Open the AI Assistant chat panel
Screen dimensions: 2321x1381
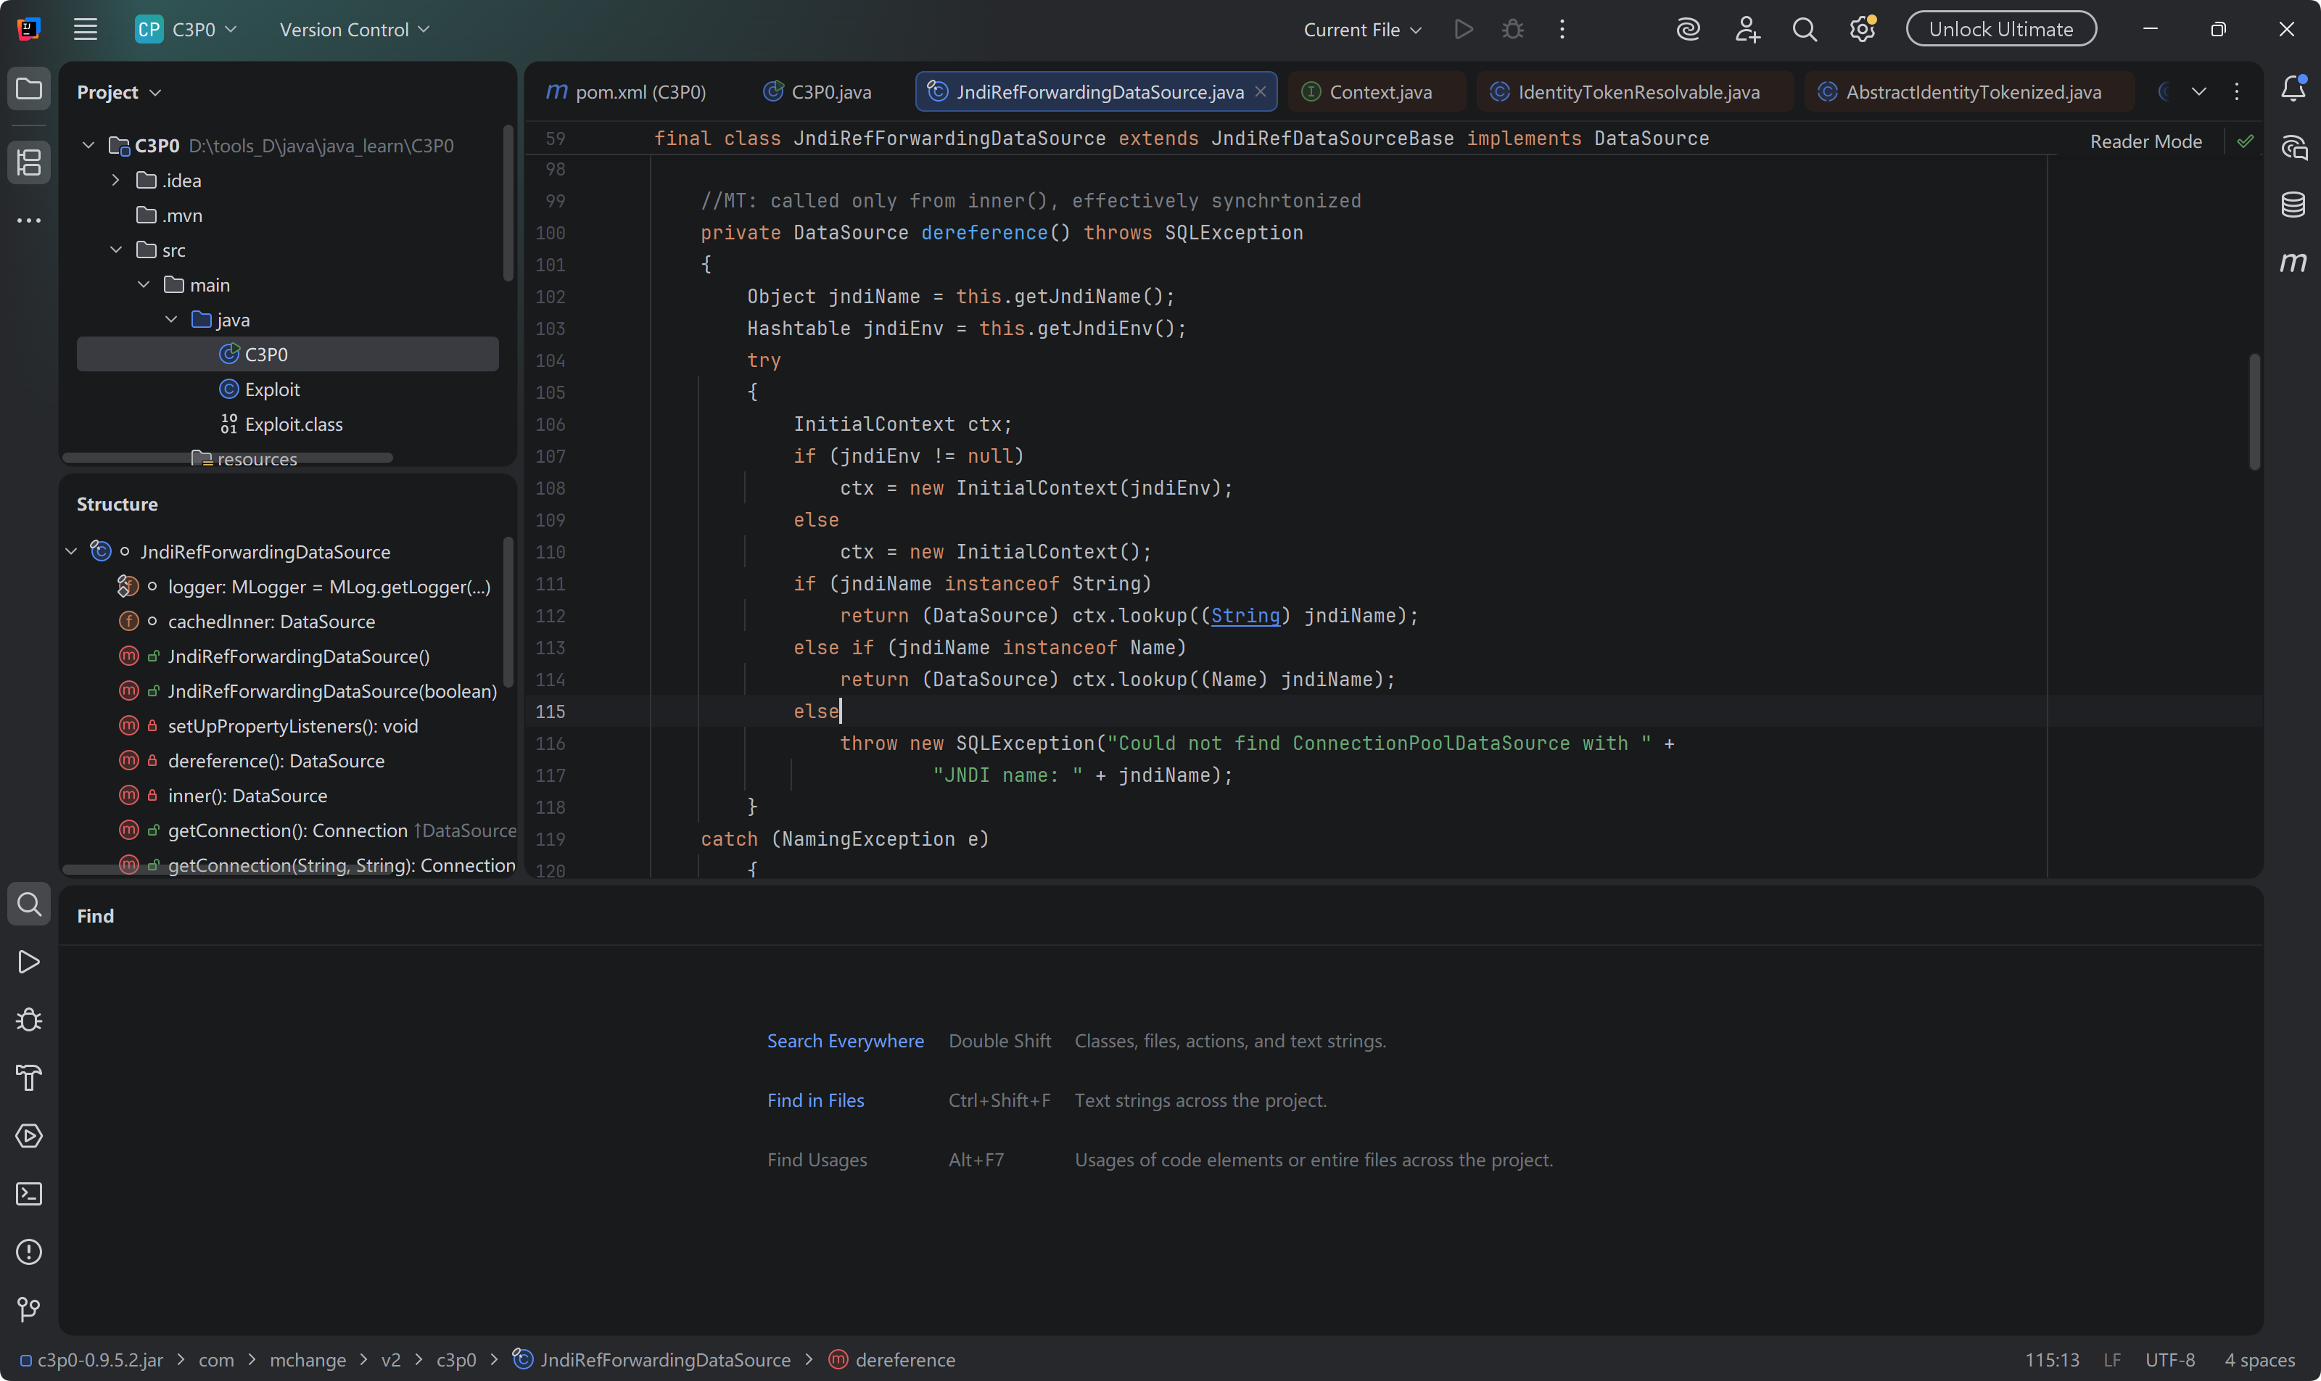[2293, 147]
